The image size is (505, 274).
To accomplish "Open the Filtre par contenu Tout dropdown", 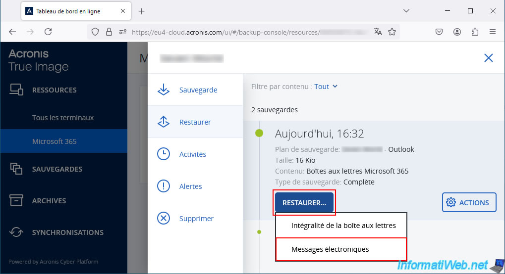I will (x=326, y=87).
